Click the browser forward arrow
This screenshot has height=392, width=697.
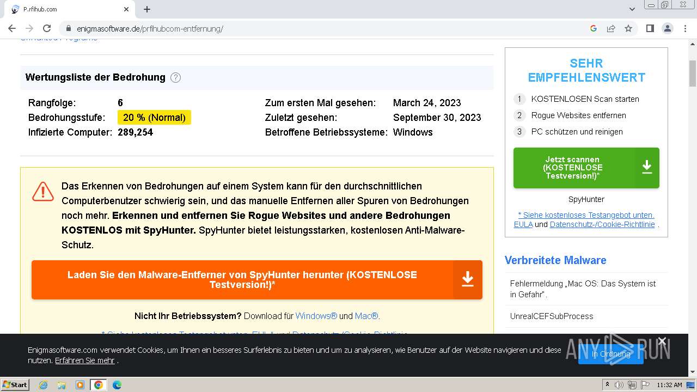click(29, 28)
